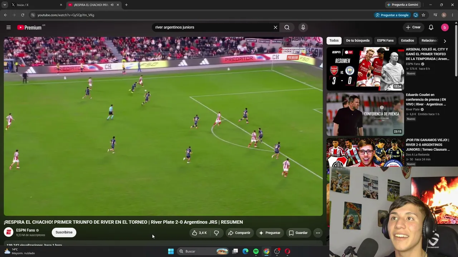Open ESPN Fans channel avatar

(x=9, y=232)
